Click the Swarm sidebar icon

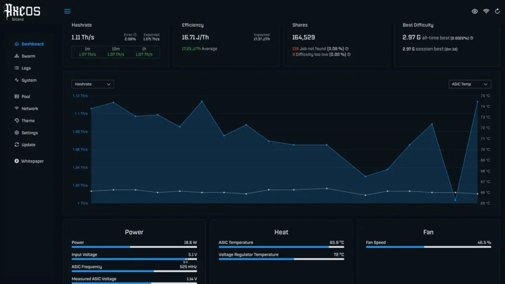tap(17, 56)
